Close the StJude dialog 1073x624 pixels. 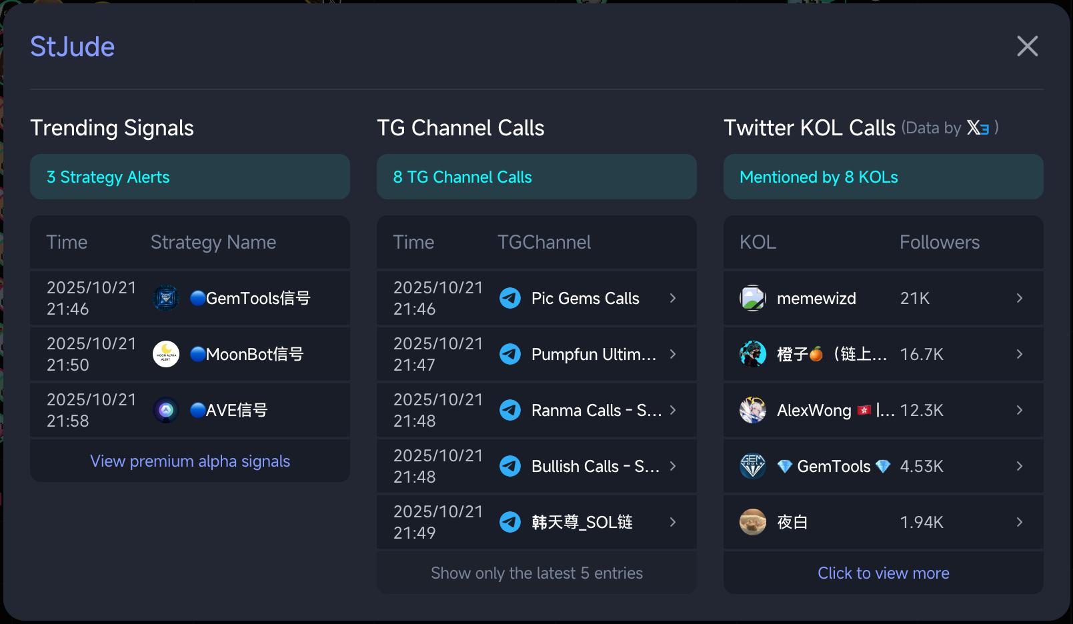coord(1027,46)
